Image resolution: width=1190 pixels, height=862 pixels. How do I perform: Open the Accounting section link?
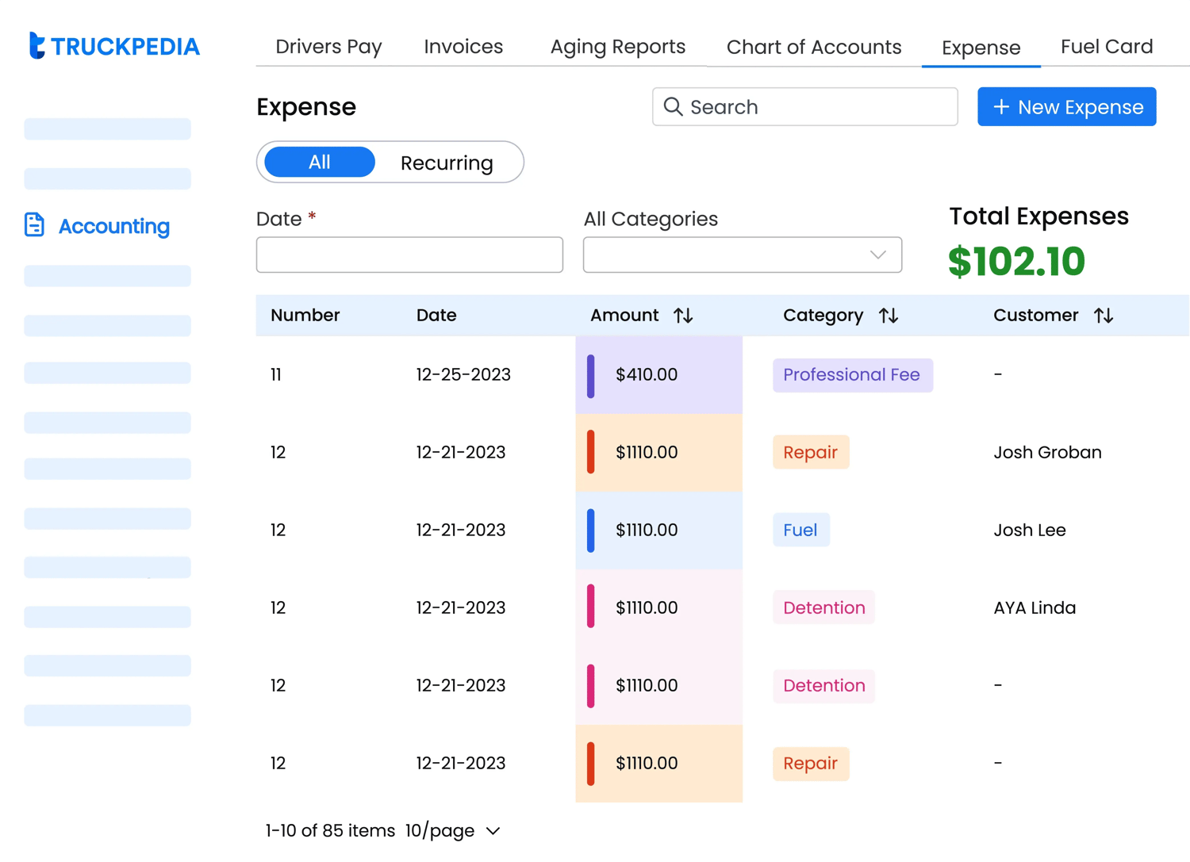click(113, 226)
